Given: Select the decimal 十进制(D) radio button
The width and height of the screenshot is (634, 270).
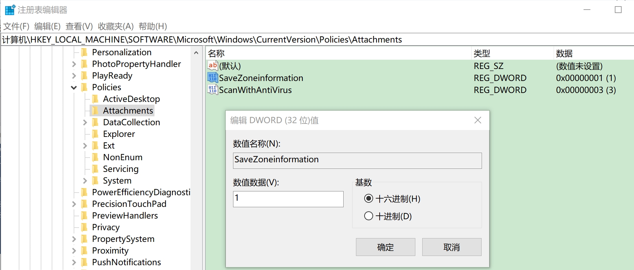Looking at the screenshot, I should click(369, 216).
